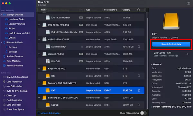Click the 500GB volume drive icon

(x=48, y=105)
